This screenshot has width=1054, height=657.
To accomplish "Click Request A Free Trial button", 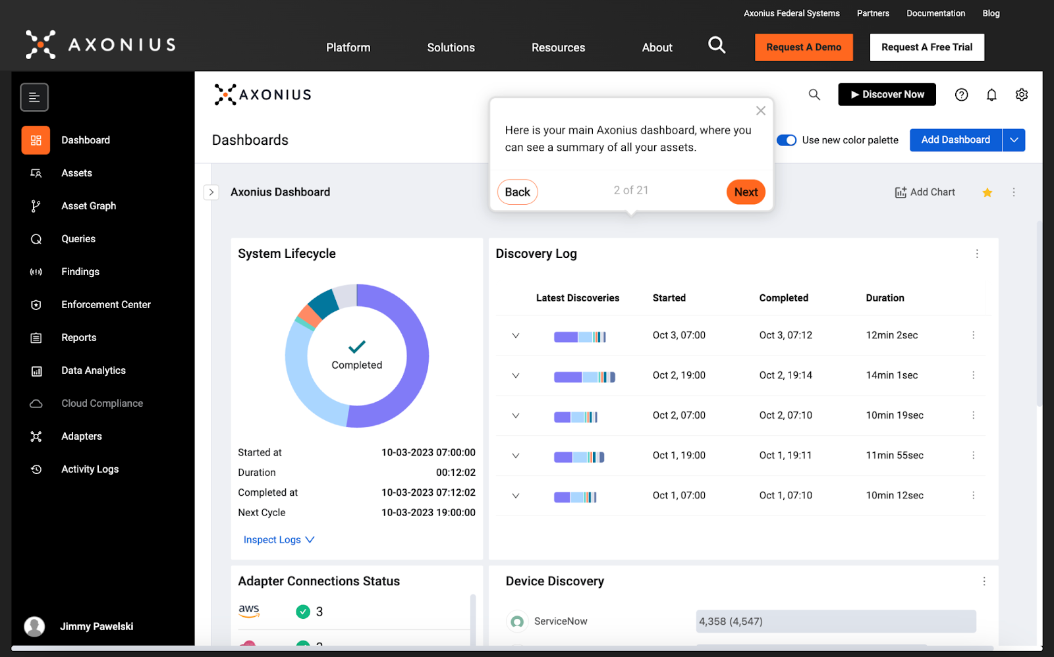I will tap(927, 47).
